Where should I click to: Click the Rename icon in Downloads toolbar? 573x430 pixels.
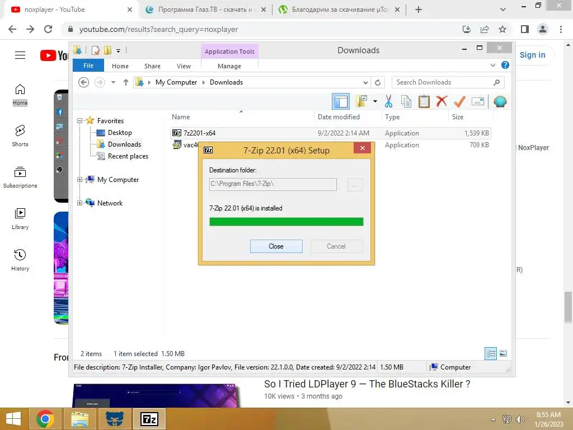[478, 101]
